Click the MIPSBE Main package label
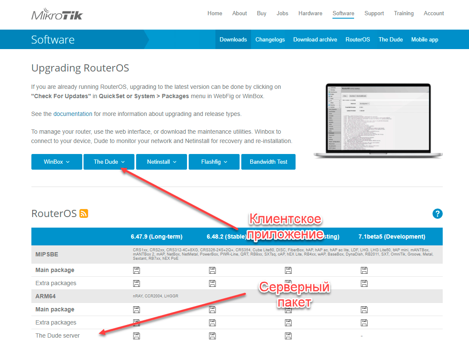This screenshot has height=341, width=469. (55, 270)
